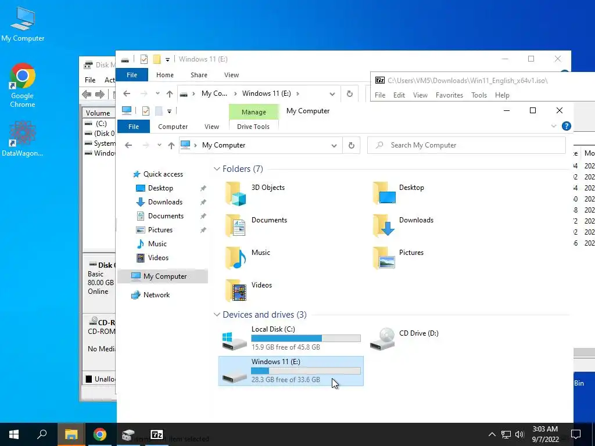This screenshot has height=446, width=595.
Task: Open My Computer desktop icon
Action: [23, 23]
